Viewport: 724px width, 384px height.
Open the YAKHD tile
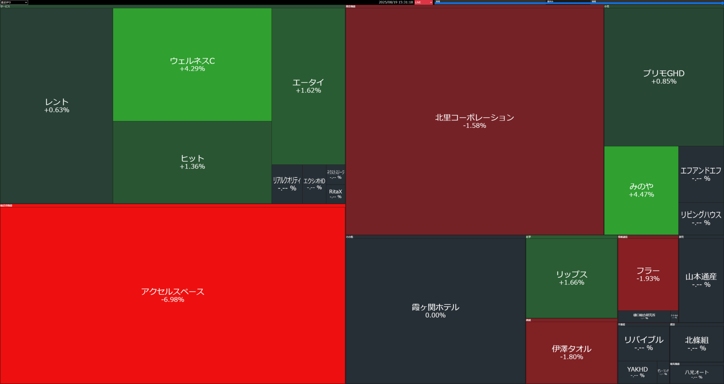point(637,372)
